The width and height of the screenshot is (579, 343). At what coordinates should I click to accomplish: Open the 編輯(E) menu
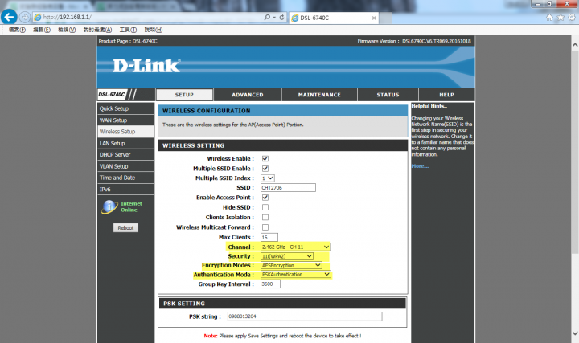[x=42, y=30]
